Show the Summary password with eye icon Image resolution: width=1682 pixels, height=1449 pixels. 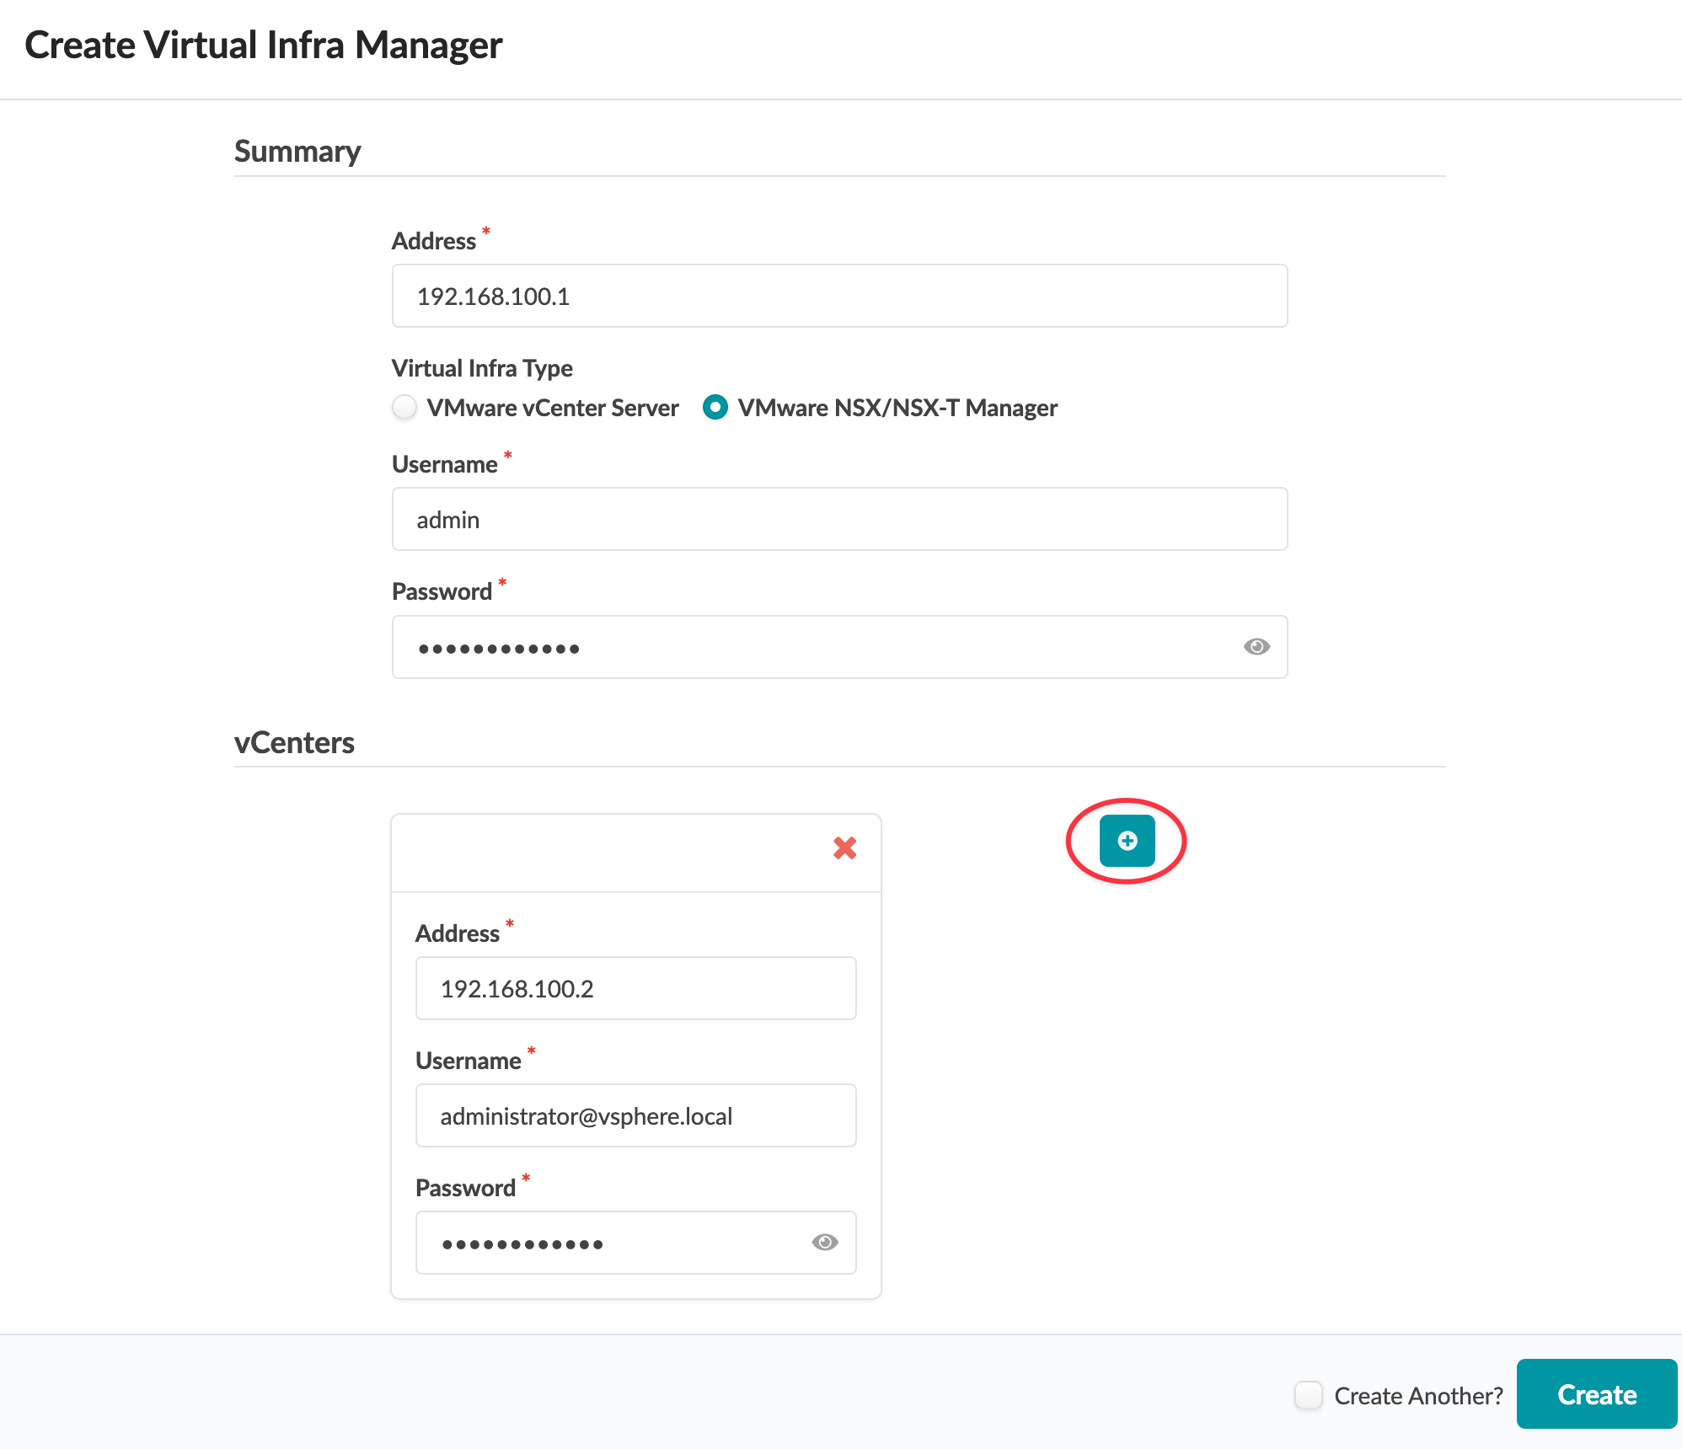click(1256, 647)
